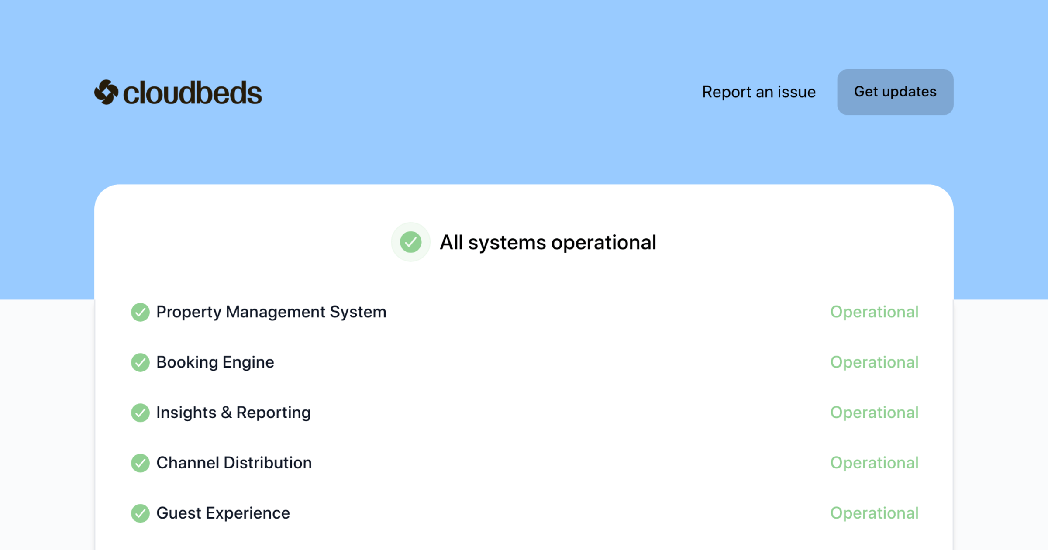Click the Operational status of Channel Distribution
Viewport: 1048px width, 550px height.
pyautogui.click(x=875, y=463)
